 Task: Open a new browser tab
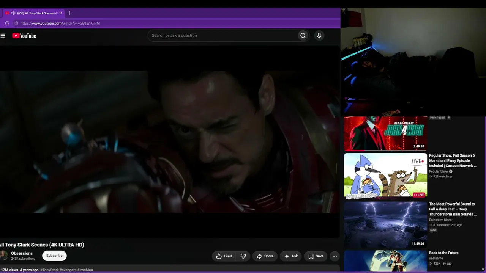click(69, 13)
